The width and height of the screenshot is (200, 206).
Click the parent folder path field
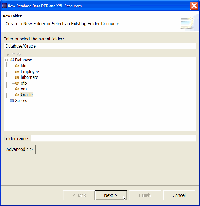(100, 46)
